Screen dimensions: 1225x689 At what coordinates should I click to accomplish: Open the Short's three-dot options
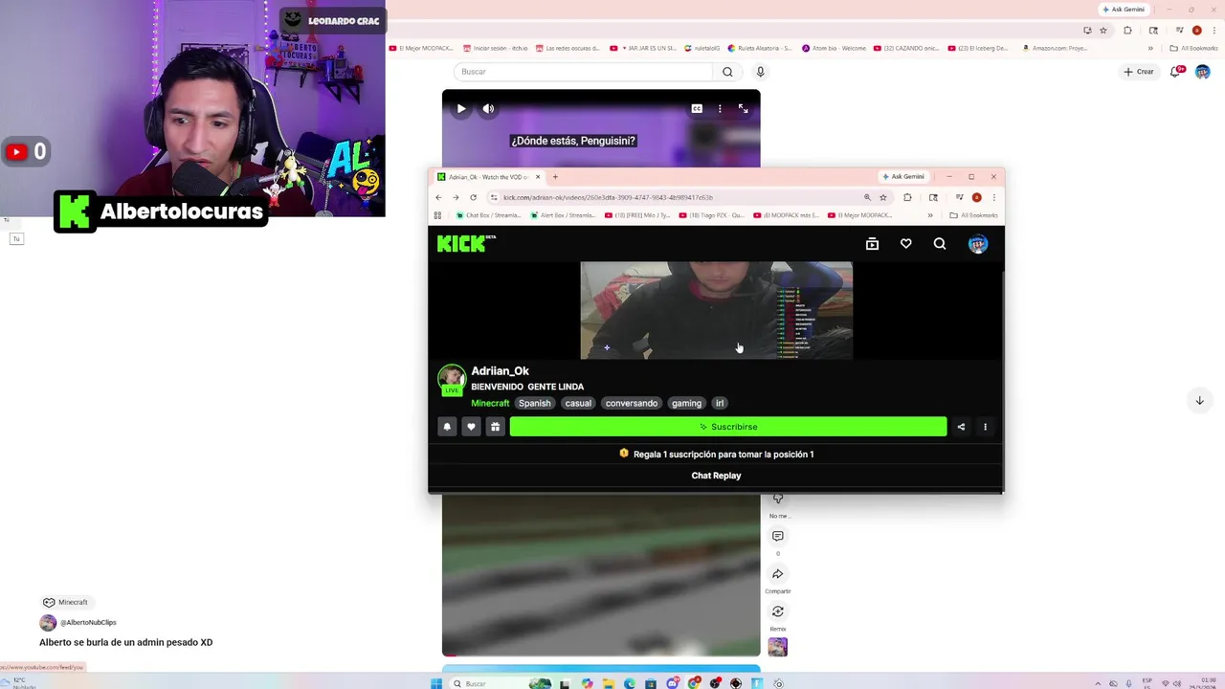coord(720,108)
